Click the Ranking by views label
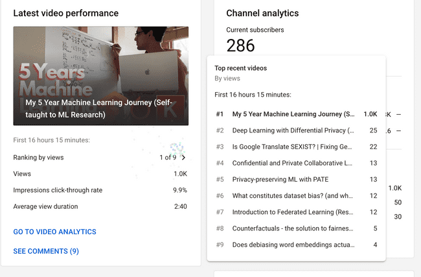421x277 pixels. coord(38,158)
